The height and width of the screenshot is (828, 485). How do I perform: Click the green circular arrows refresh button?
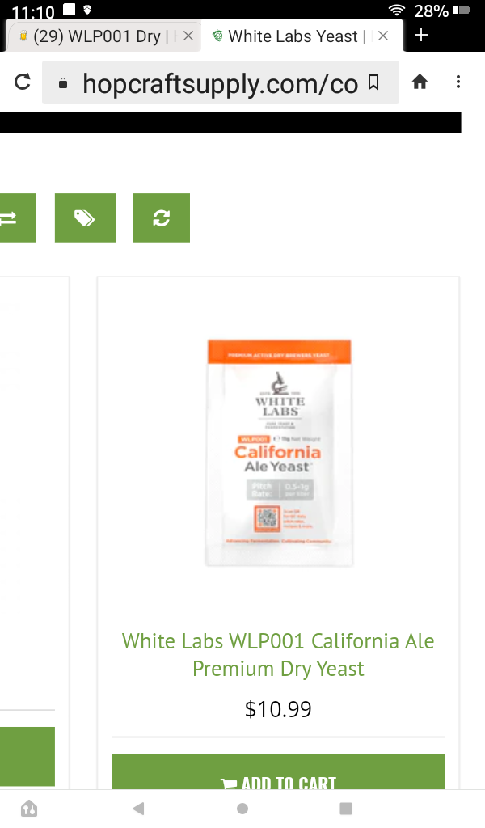tap(161, 218)
